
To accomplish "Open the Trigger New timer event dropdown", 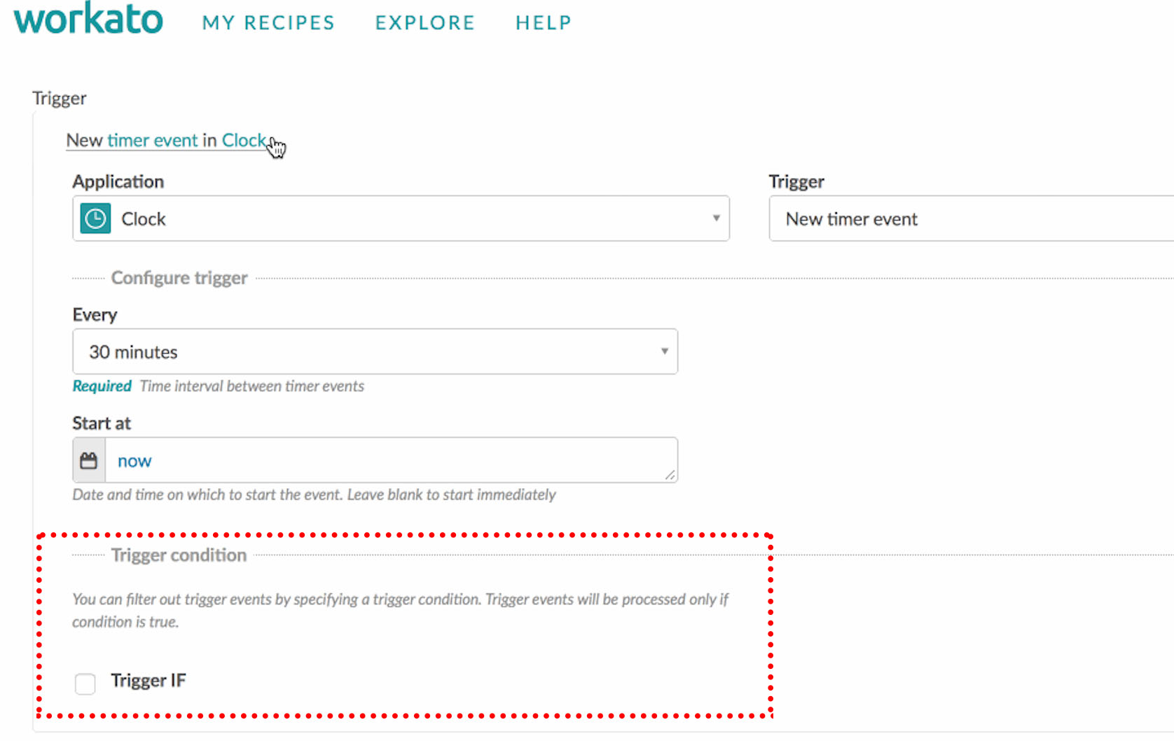I will tap(972, 219).
